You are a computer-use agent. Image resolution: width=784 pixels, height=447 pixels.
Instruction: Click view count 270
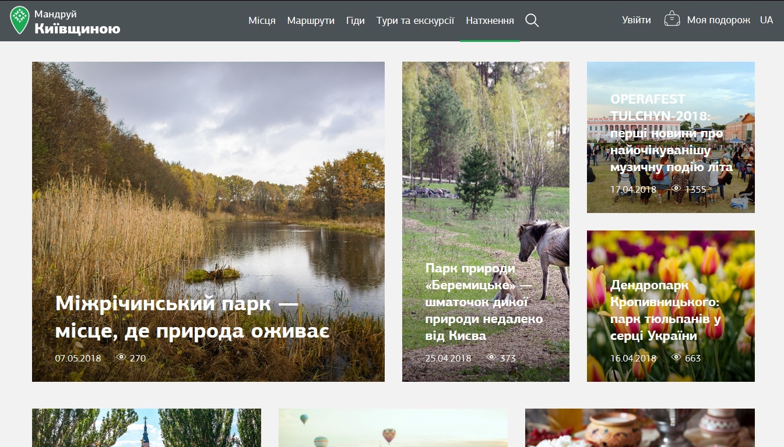(138, 358)
